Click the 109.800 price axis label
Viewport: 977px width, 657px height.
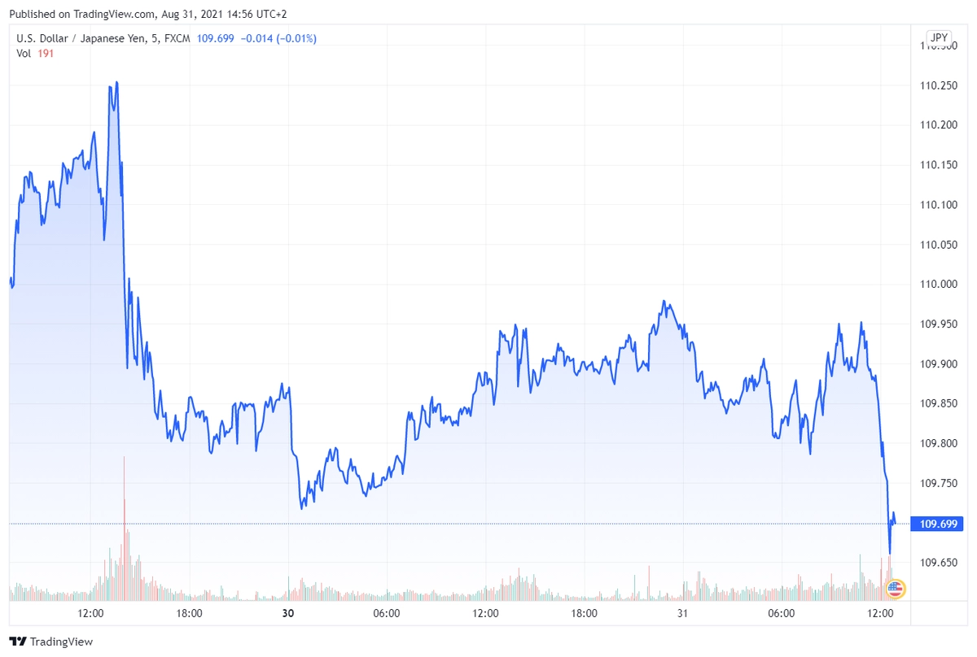coord(939,444)
